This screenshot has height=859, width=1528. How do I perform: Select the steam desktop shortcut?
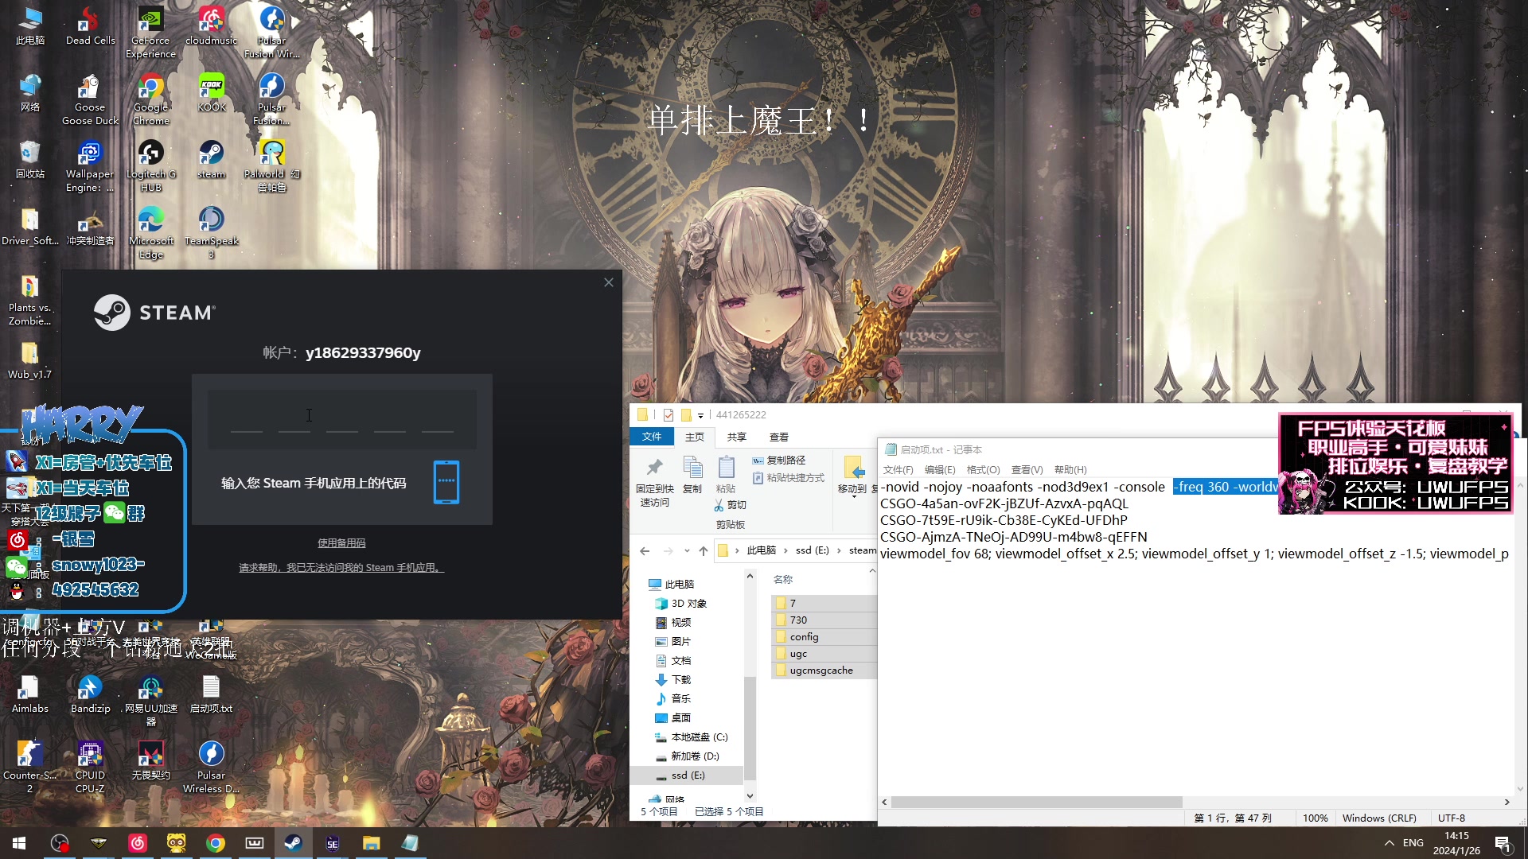[211, 160]
